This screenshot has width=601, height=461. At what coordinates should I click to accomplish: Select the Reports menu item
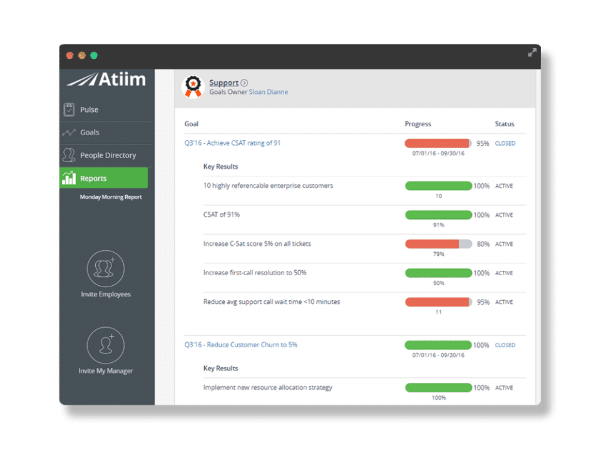point(104,178)
